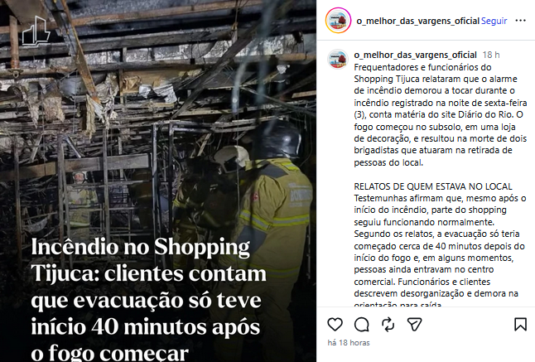Viewport: 535px width, 362px height.
Task: Open the three-dots more options menu
Action: (520, 21)
